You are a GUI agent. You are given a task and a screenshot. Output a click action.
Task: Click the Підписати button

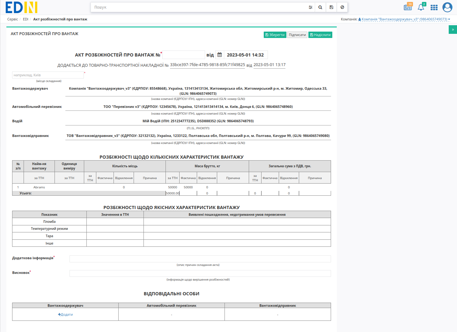pos(297,35)
